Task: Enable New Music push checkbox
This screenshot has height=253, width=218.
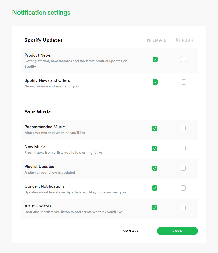Action: [183, 148]
